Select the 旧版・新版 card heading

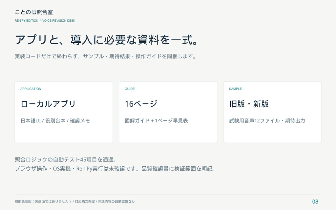[x=249, y=104]
